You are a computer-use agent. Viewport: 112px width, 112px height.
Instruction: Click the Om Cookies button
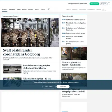point(49,87)
